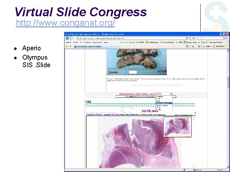Click the red Stop loading icon
The height and width of the screenshot is (172, 230).
[x=194, y=38]
